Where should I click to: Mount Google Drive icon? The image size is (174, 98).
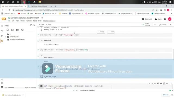(x=17, y=30)
